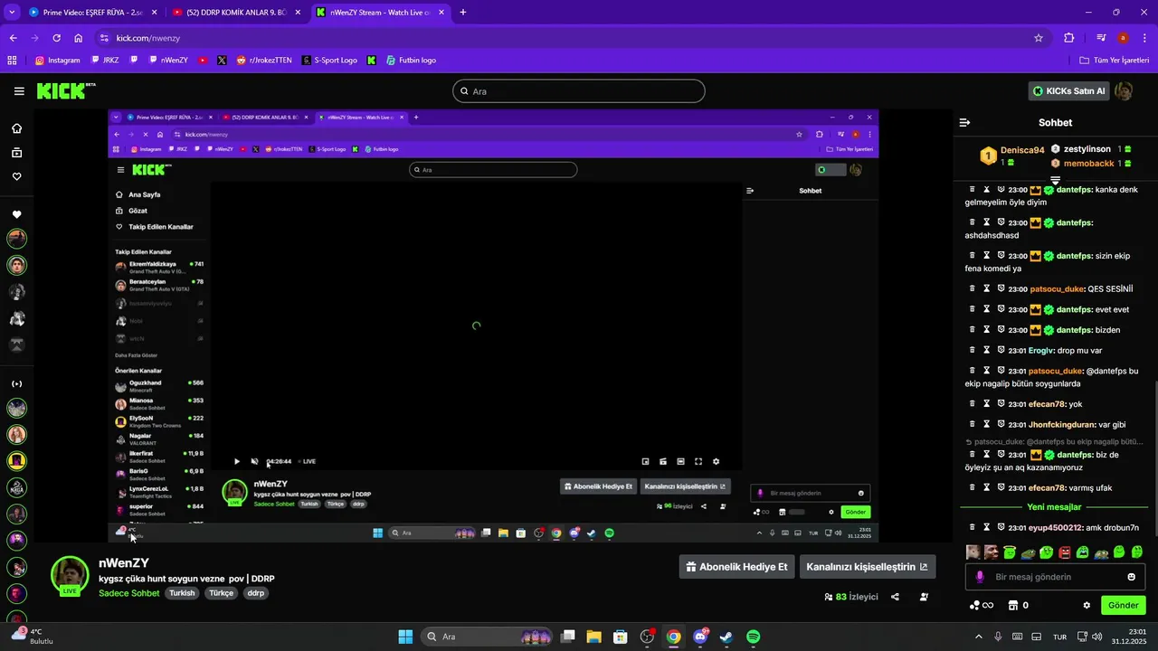Image resolution: width=1158 pixels, height=651 pixels.
Task: Click Kick search field Ara
Action: [x=578, y=91]
